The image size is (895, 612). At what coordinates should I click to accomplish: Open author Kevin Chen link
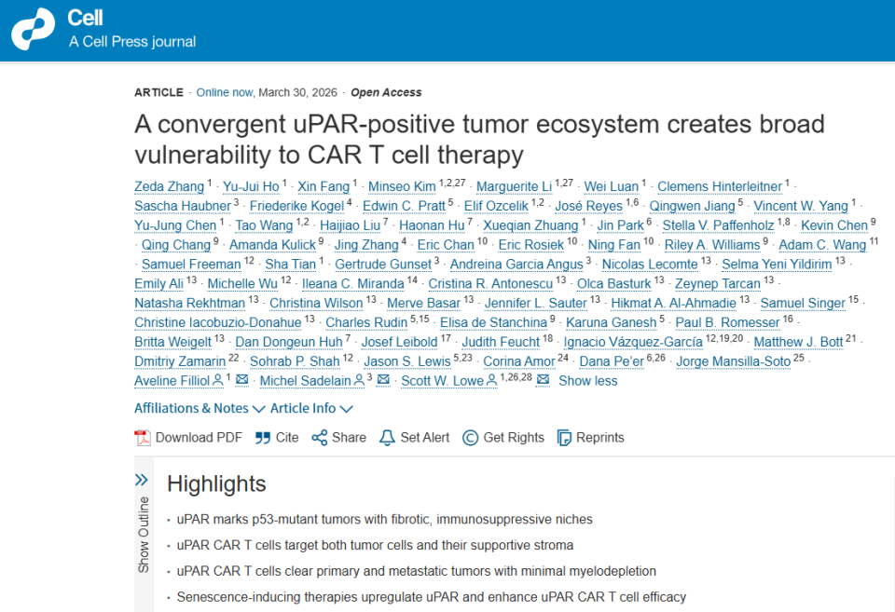(833, 225)
